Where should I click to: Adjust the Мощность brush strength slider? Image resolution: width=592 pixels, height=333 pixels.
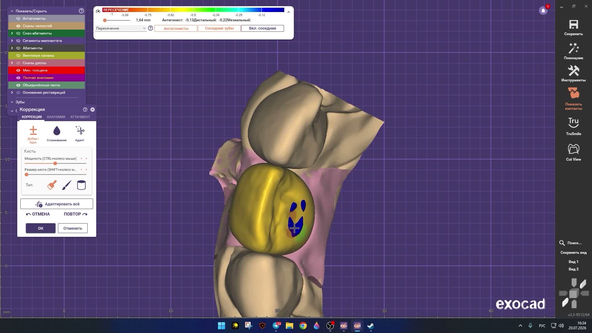tap(55, 163)
